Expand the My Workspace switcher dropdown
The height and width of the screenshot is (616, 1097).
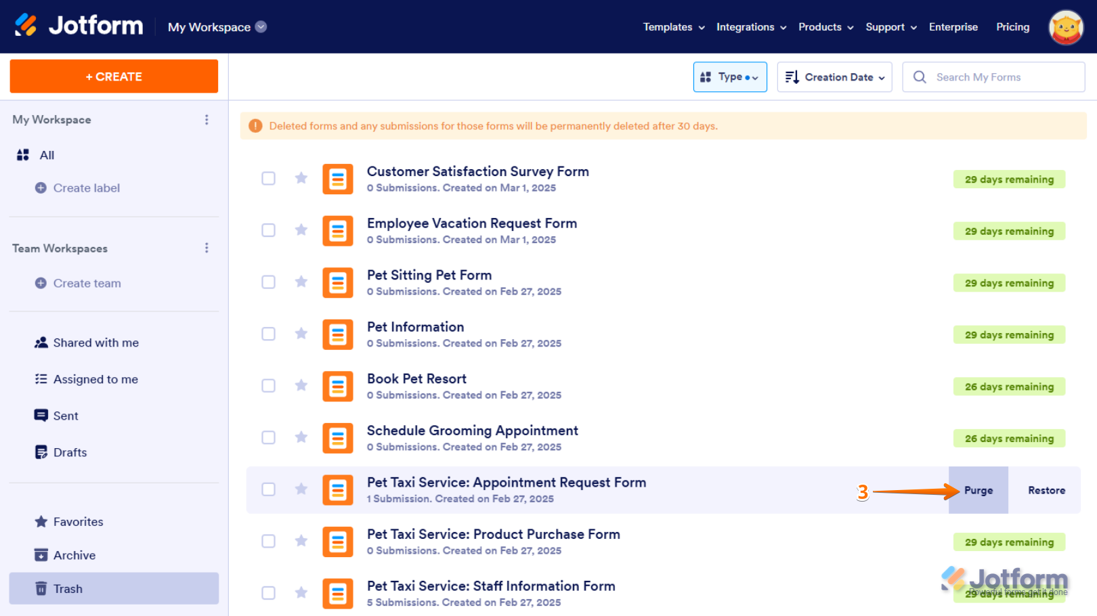pos(261,27)
